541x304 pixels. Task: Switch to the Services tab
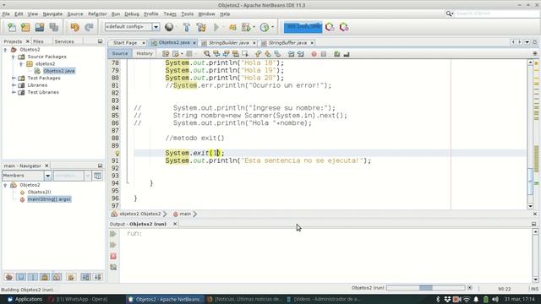click(x=64, y=41)
